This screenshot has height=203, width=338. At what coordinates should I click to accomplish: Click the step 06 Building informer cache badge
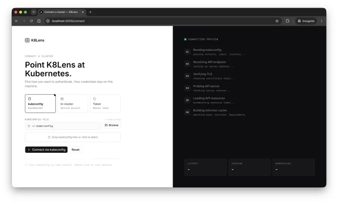(187, 112)
